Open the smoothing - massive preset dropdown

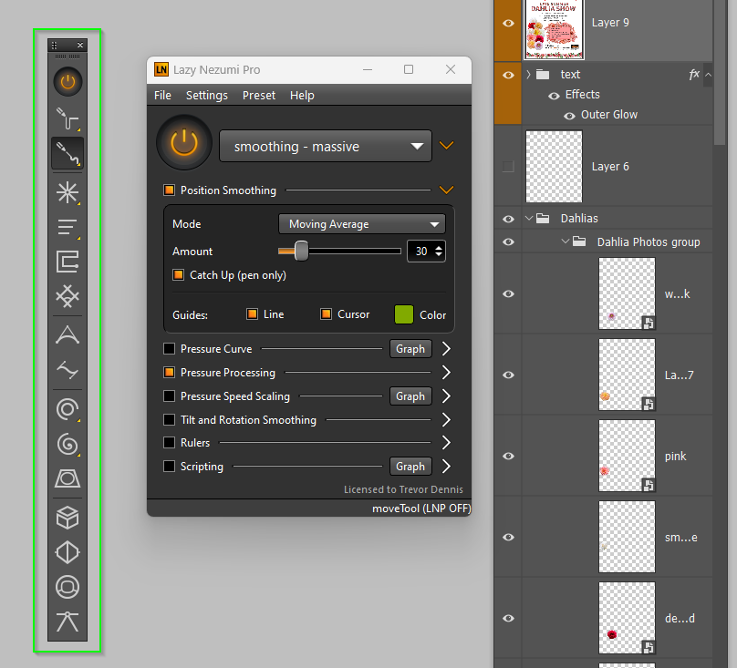click(326, 145)
